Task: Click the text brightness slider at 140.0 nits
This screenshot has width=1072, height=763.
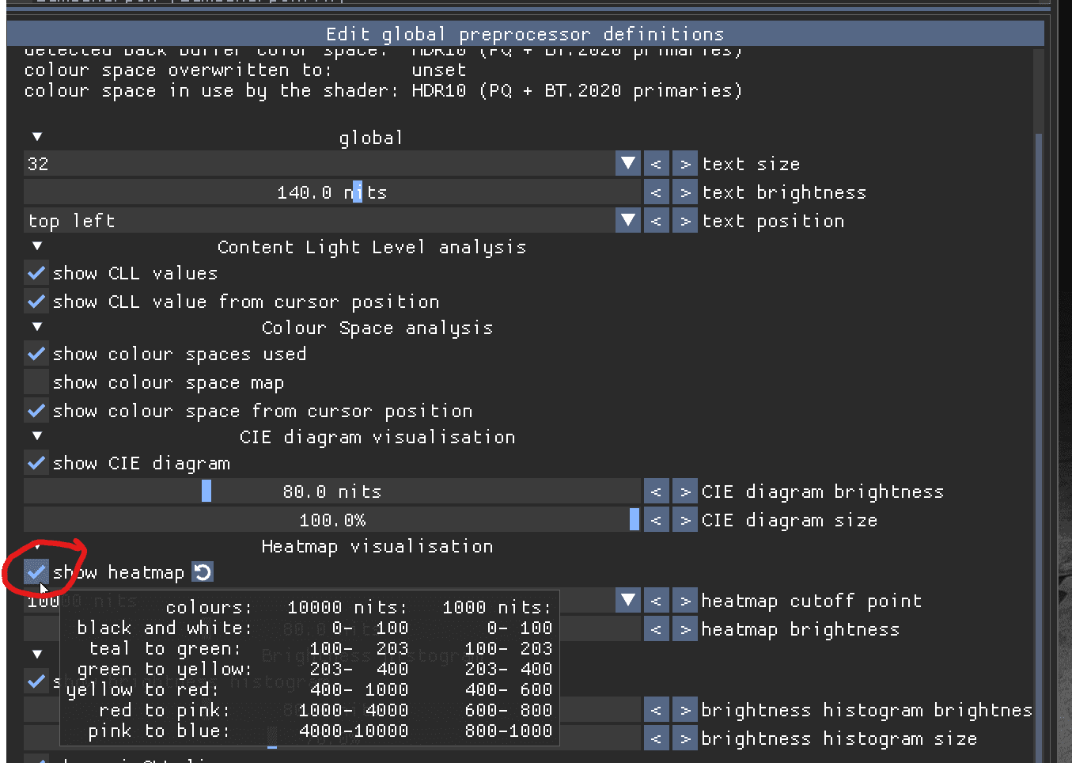Action: click(x=332, y=192)
